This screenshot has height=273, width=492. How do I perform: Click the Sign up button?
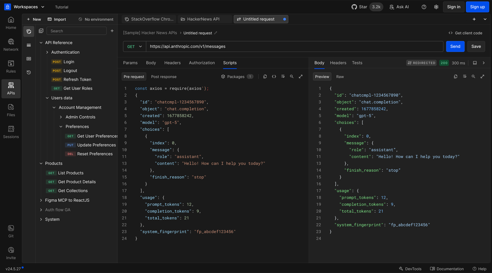[477, 7]
